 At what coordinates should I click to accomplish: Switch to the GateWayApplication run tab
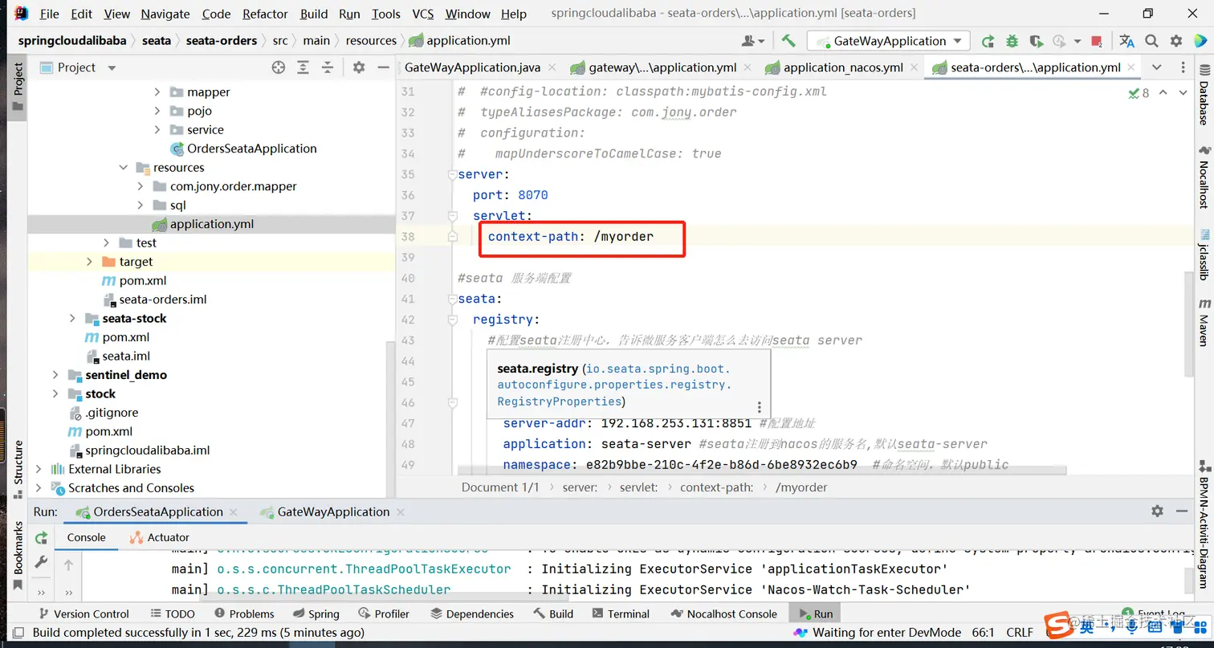pos(334,512)
